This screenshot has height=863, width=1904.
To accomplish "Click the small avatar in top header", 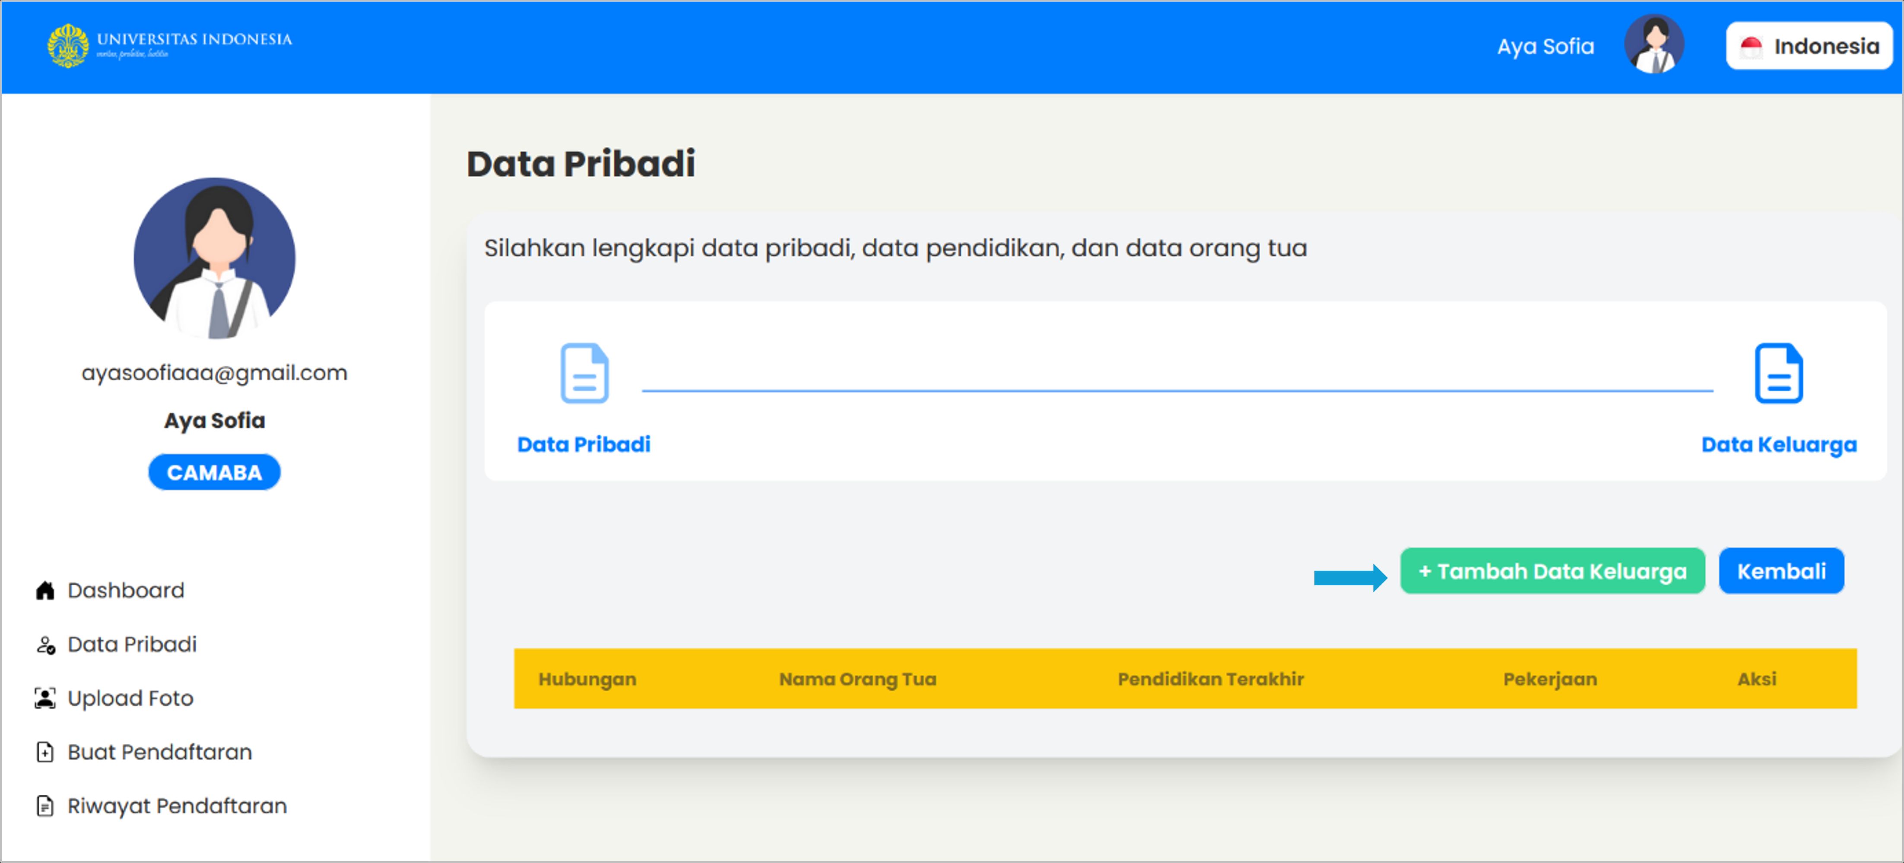I will pos(1653,44).
